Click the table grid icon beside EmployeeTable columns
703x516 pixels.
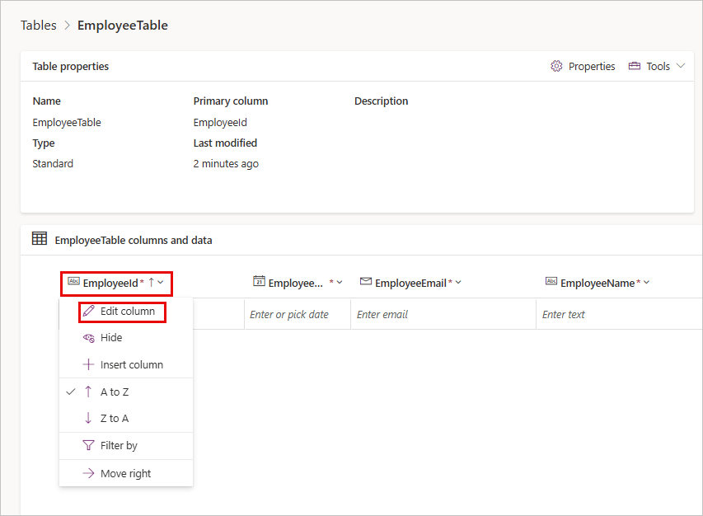point(40,238)
